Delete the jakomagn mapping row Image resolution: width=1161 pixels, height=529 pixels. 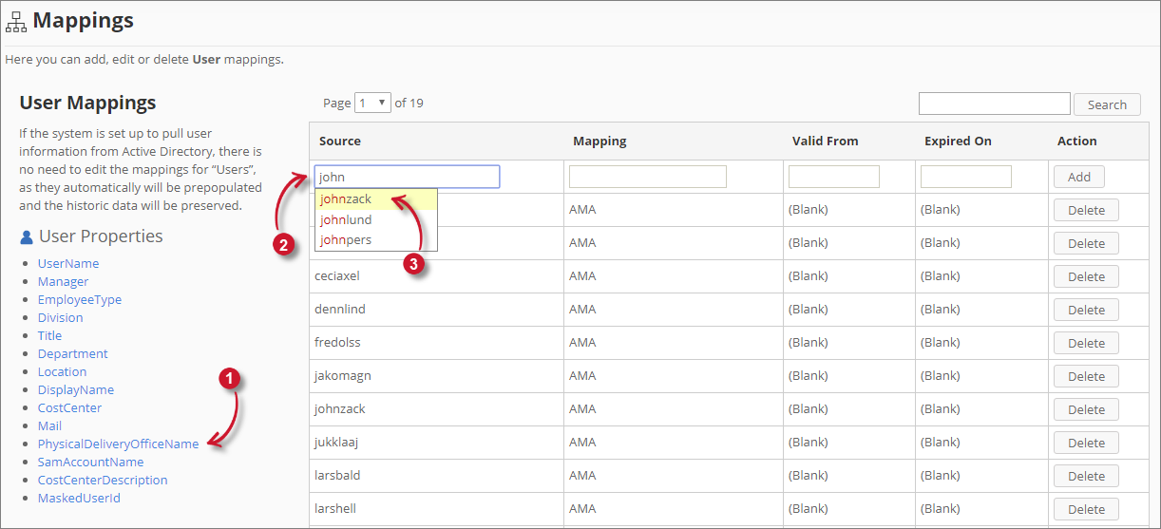click(x=1086, y=376)
